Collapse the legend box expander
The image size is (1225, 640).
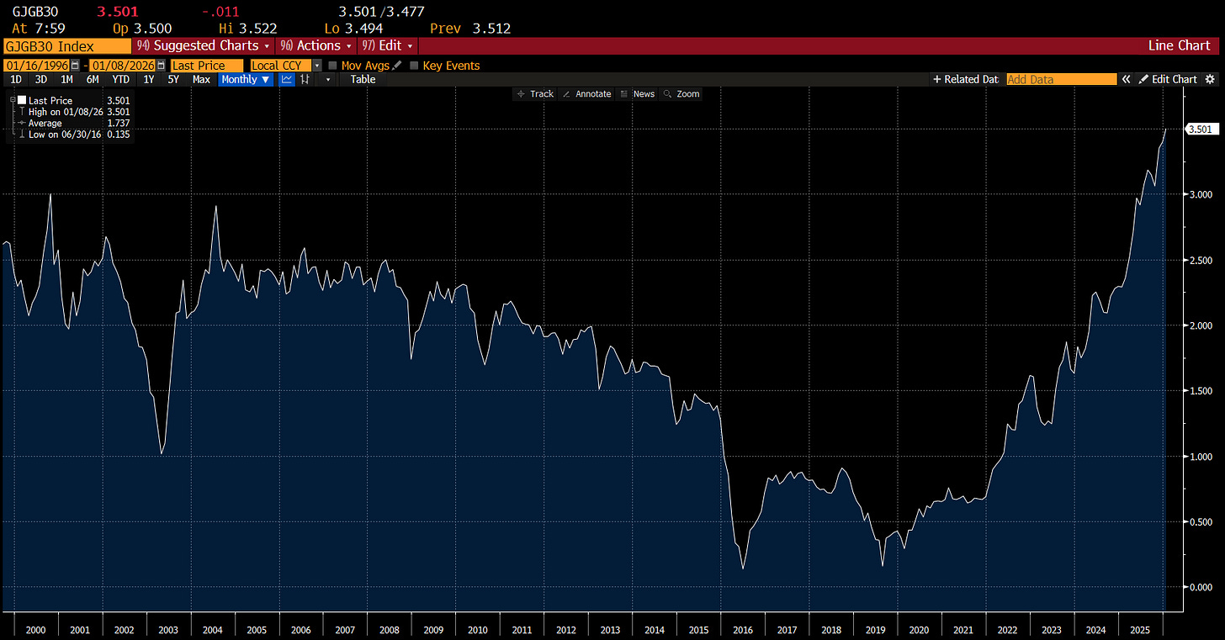[13, 100]
